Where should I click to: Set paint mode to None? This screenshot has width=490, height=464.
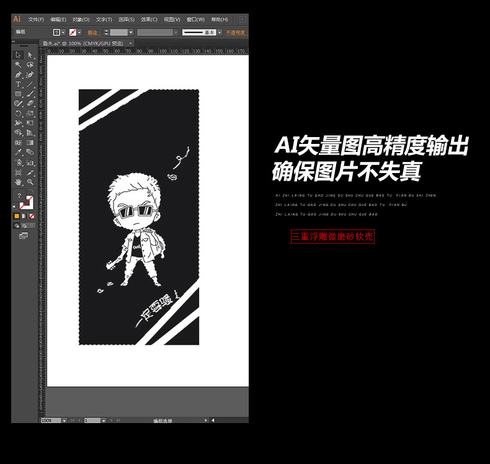(x=32, y=216)
